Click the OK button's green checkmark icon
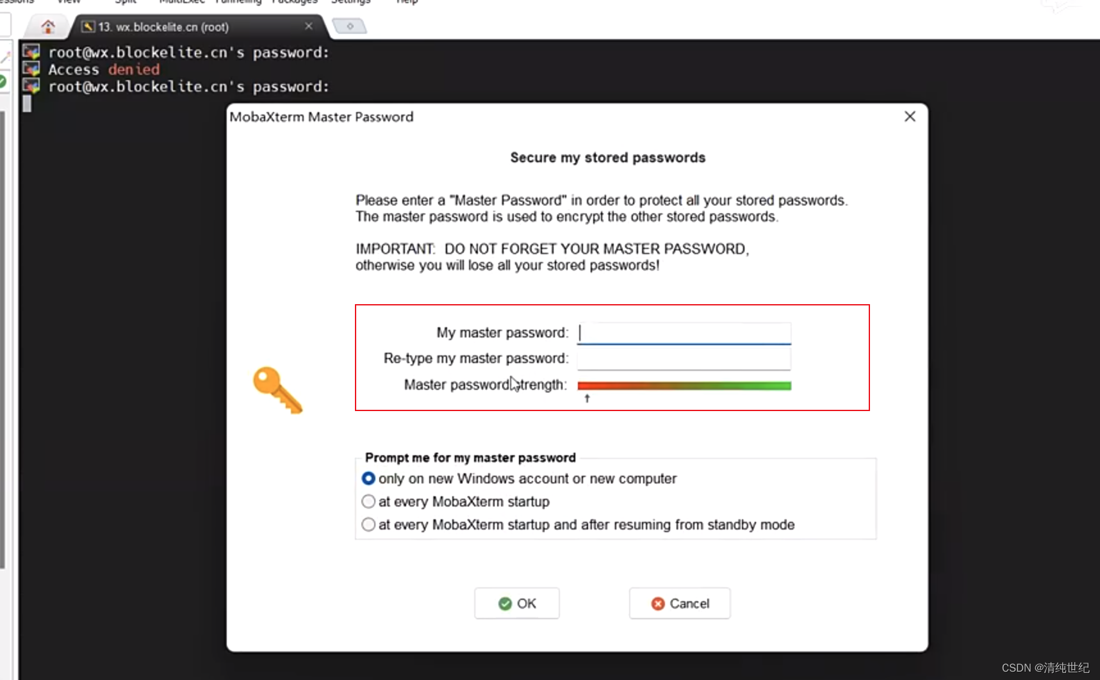The image size is (1100, 680). click(505, 603)
